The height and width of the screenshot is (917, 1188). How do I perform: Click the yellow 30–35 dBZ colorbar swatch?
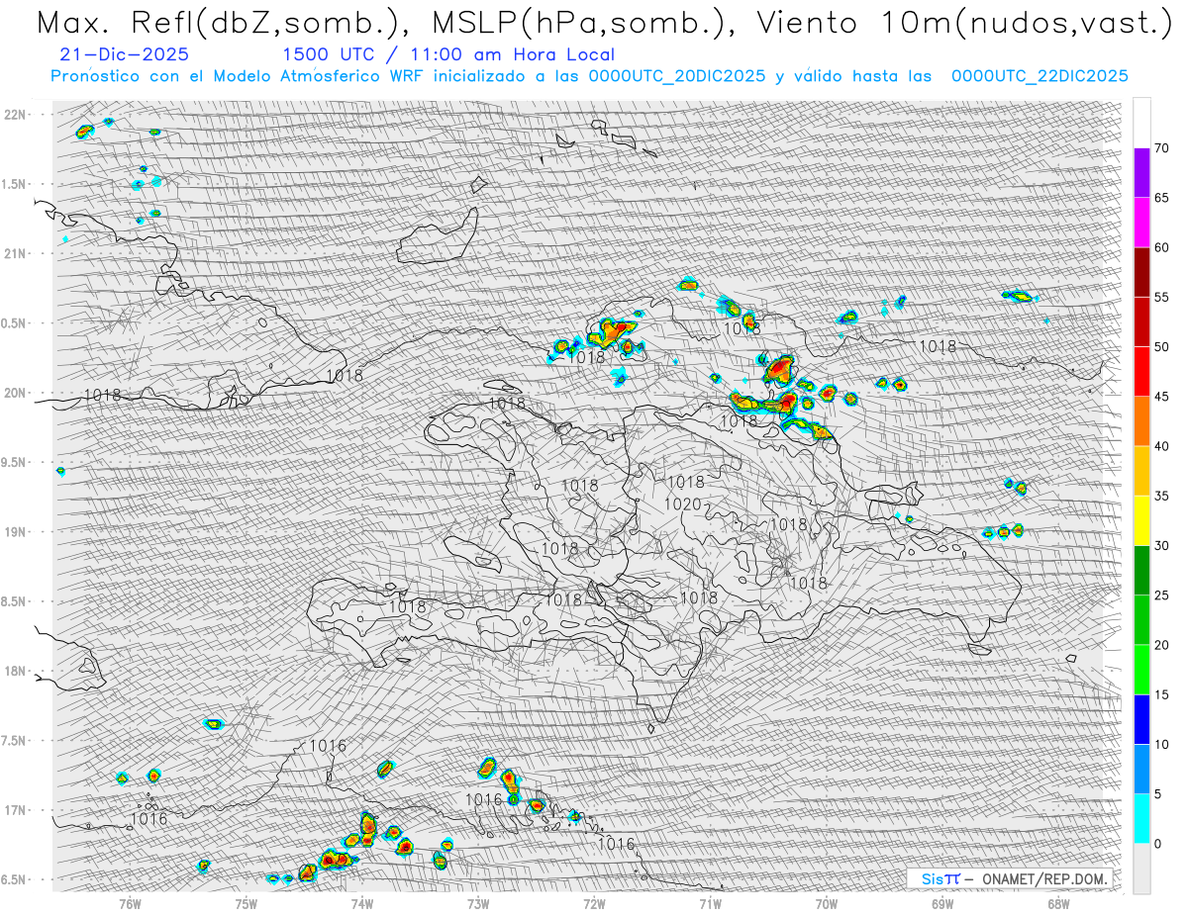(x=1141, y=520)
